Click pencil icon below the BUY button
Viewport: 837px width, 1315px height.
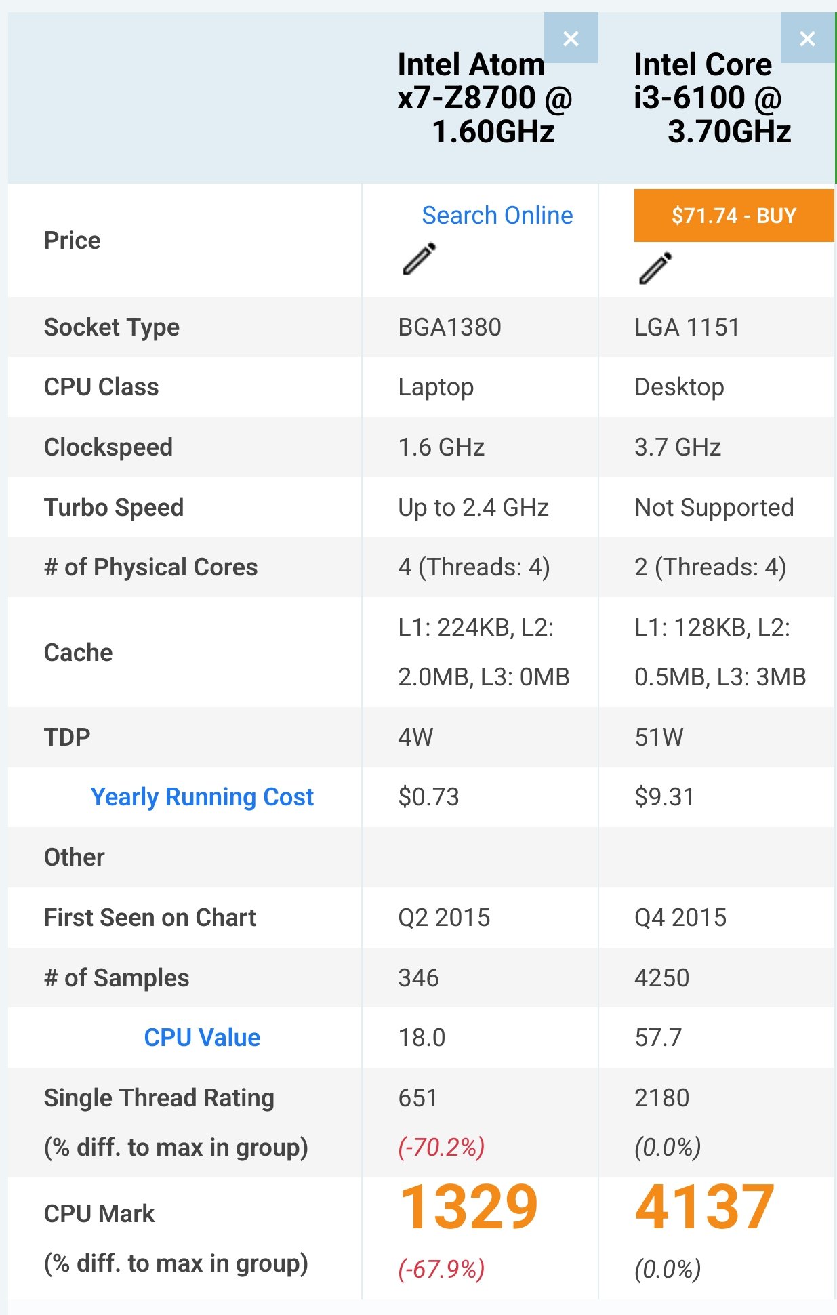[655, 268]
